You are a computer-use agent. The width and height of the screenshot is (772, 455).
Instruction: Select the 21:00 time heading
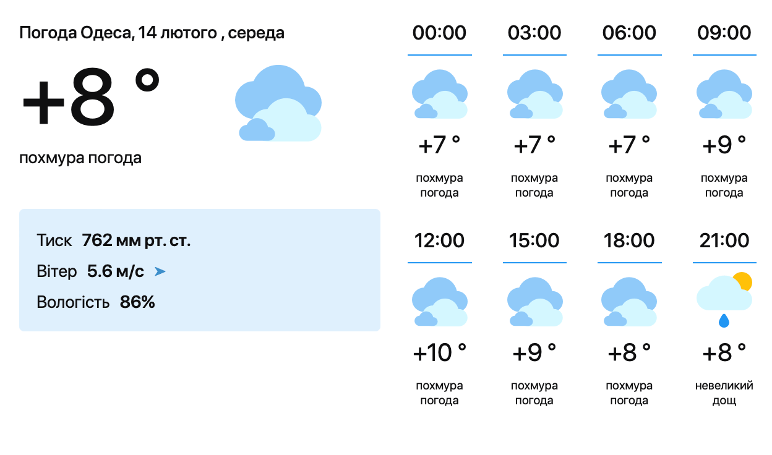pos(724,240)
